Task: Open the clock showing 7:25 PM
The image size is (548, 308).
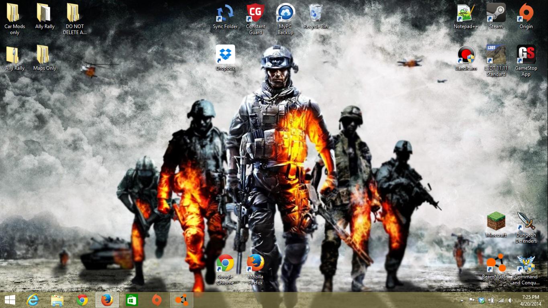Action: 531,300
